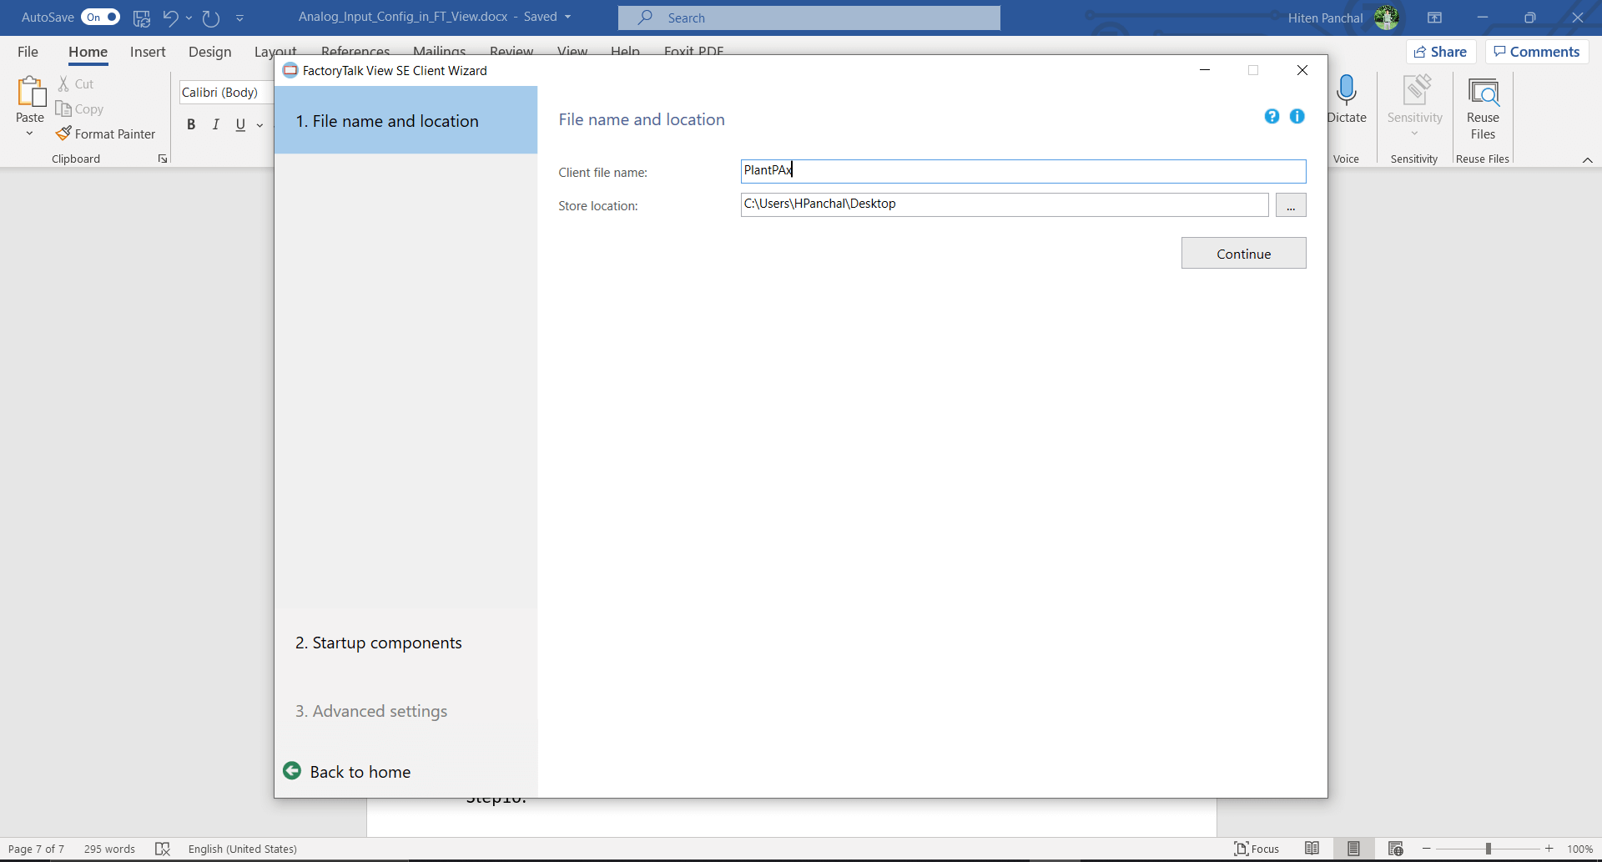Click the 295 words count in status bar

109,849
